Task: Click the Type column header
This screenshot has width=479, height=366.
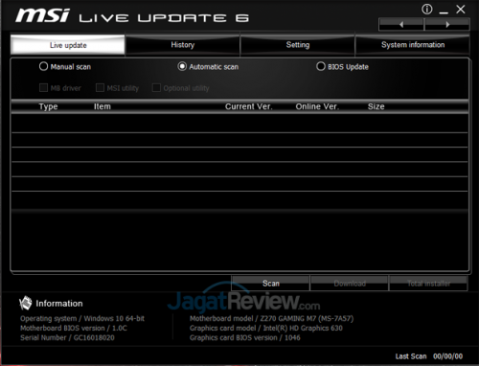Action: tap(48, 106)
